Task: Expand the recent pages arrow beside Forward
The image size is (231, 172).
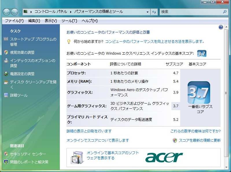Action: (20, 12)
